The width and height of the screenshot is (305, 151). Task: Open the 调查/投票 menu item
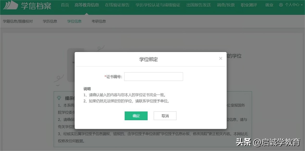point(226,5)
